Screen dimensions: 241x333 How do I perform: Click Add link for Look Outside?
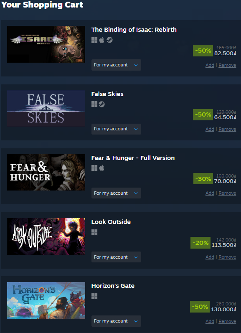coord(210,257)
